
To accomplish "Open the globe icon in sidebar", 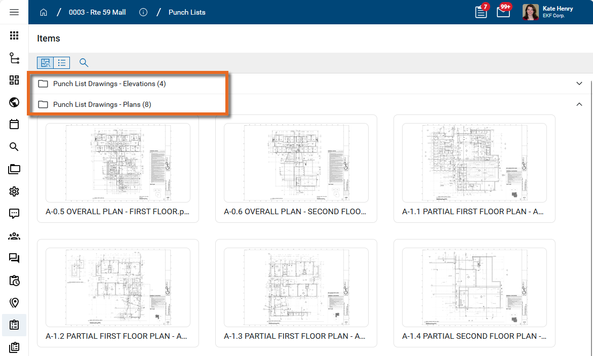I will coord(14,102).
